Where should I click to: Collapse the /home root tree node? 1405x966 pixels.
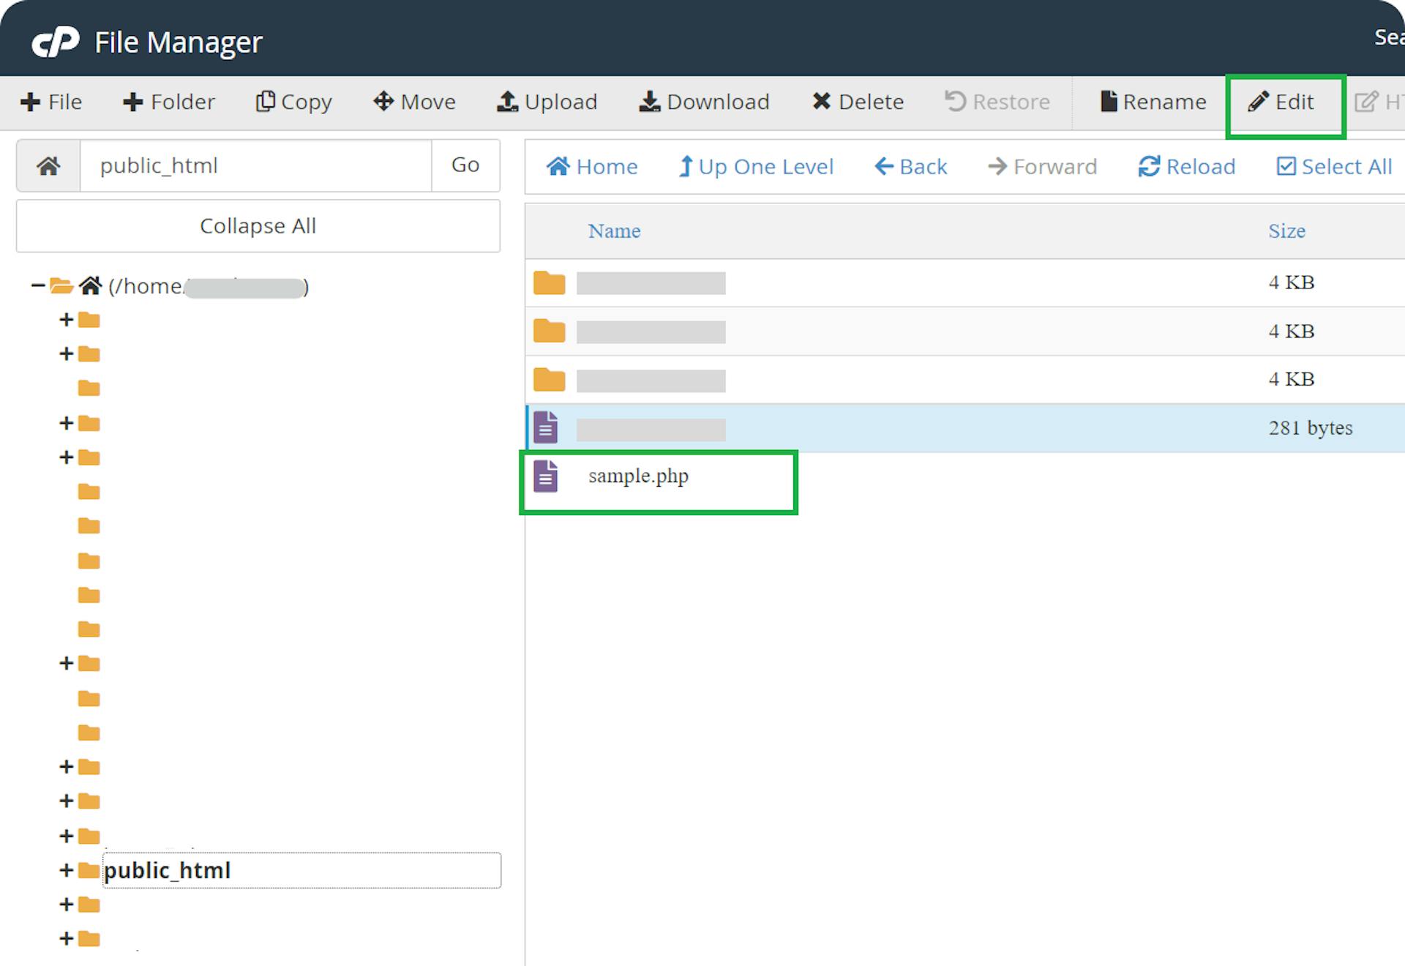(x=38, y=286)
